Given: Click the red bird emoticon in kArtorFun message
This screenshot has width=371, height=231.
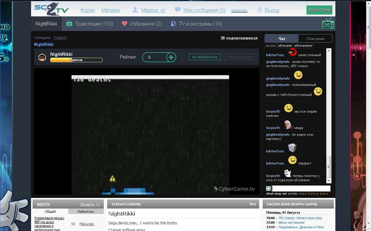Looking at the screenshot, I should click(292, 52).
